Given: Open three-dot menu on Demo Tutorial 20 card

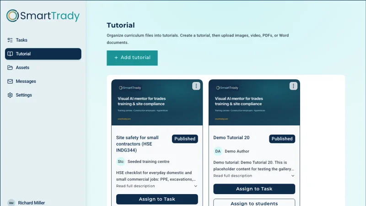Looking at the screenshot, I should (293, 86).
